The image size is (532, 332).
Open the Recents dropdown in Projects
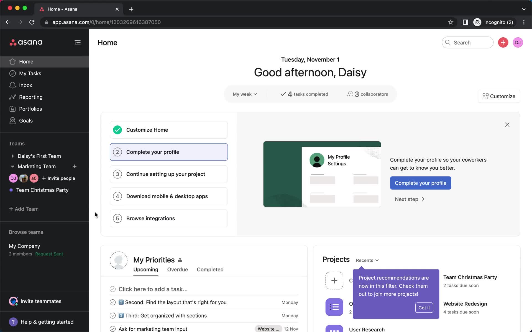pos(367,260)
